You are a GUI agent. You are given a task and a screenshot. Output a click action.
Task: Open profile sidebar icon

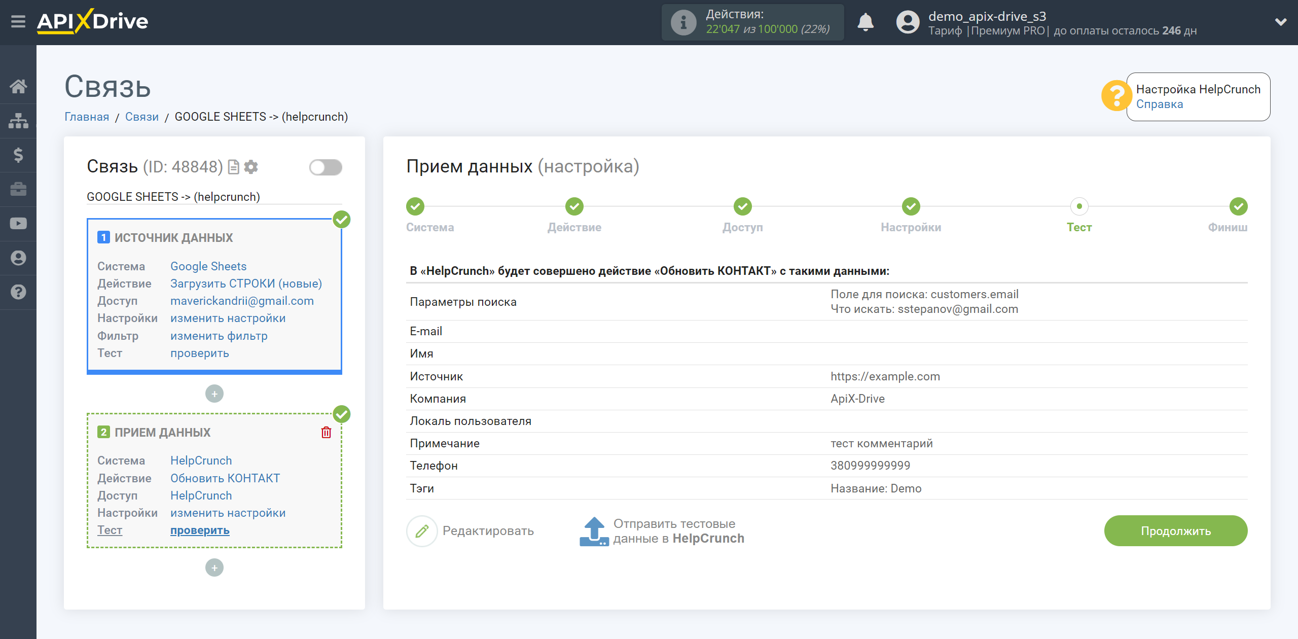click(18, 258)
